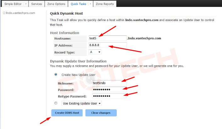Viewport: 222px width, 129px height.
Task: Select the Quick Tasks tab
Action: click(78, 4)
